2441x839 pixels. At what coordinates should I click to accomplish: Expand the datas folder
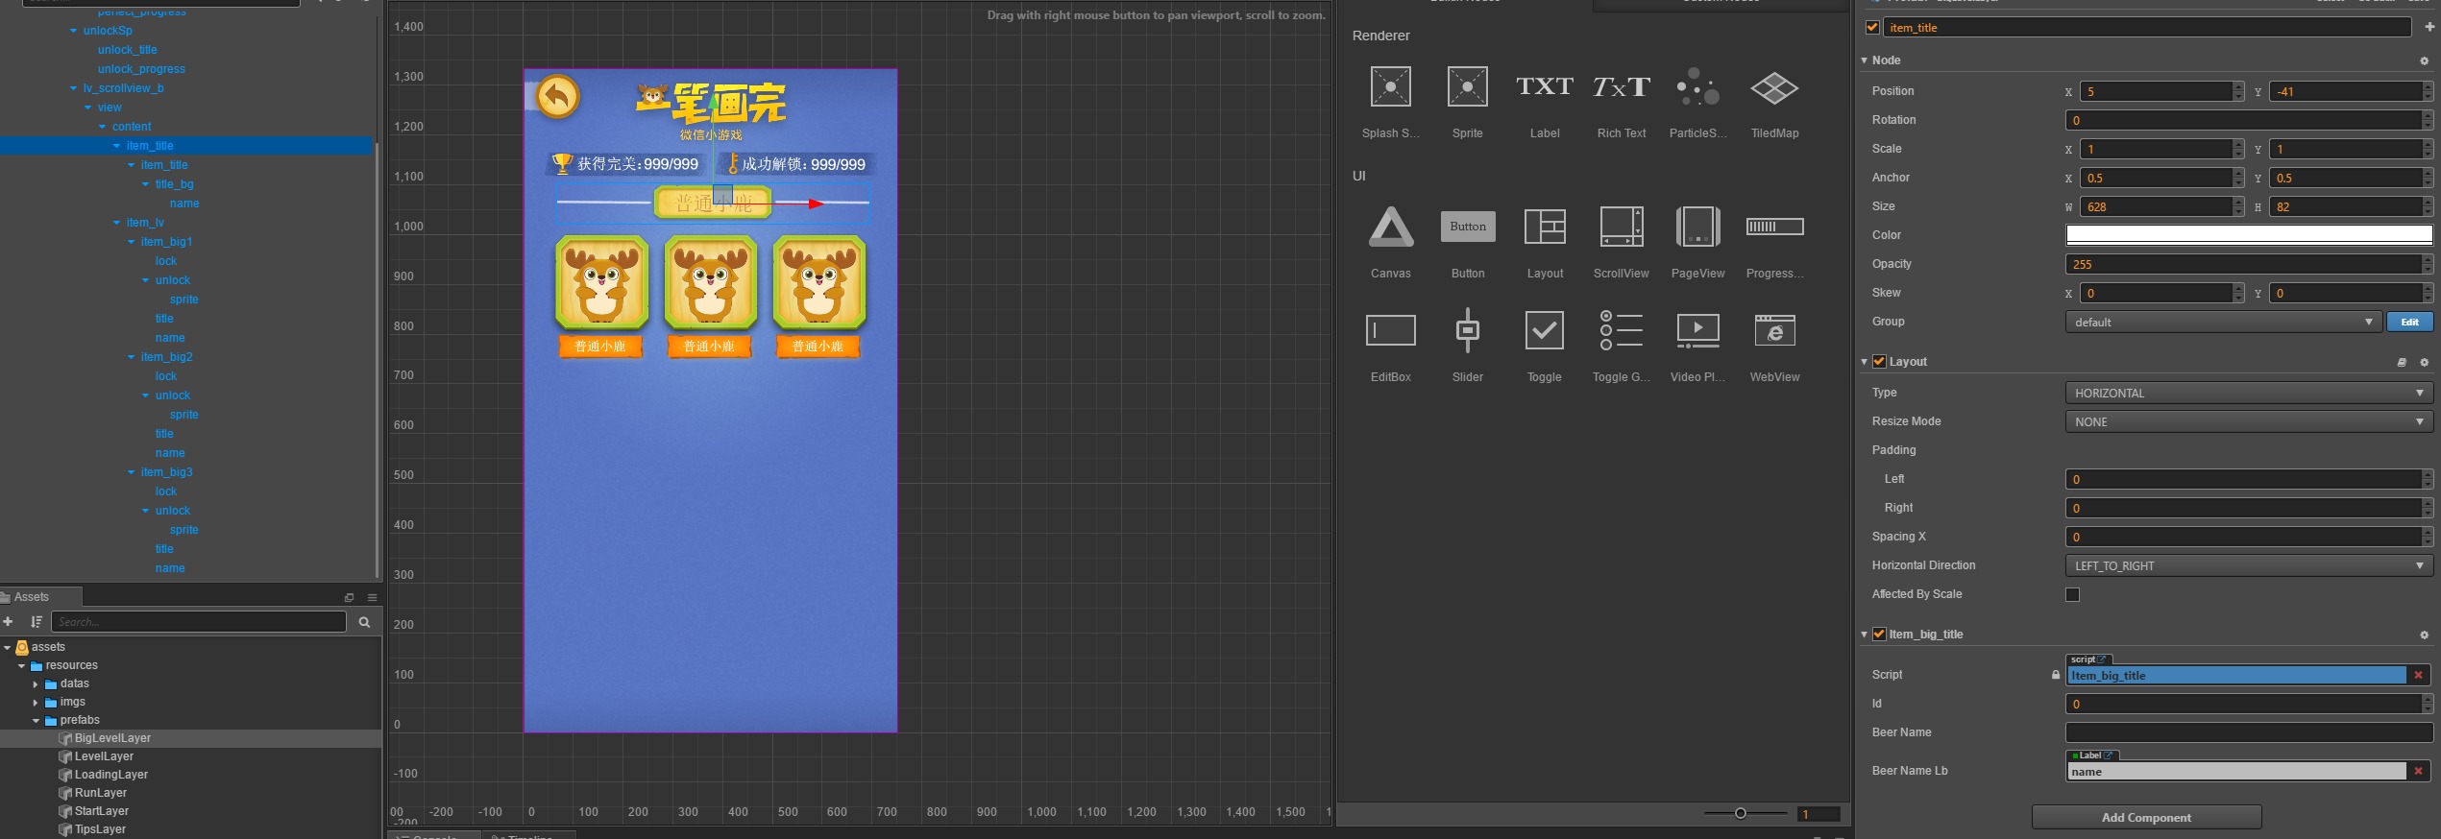36,684
